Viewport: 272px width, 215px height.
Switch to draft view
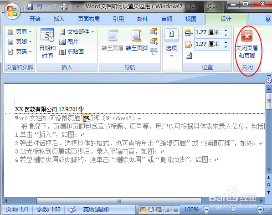176,210
